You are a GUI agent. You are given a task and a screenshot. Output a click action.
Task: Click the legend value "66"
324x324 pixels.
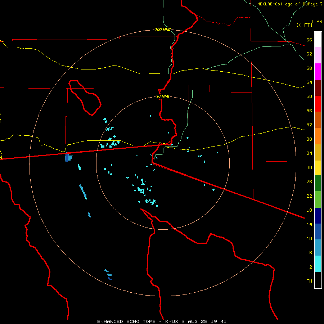(309, 40)
